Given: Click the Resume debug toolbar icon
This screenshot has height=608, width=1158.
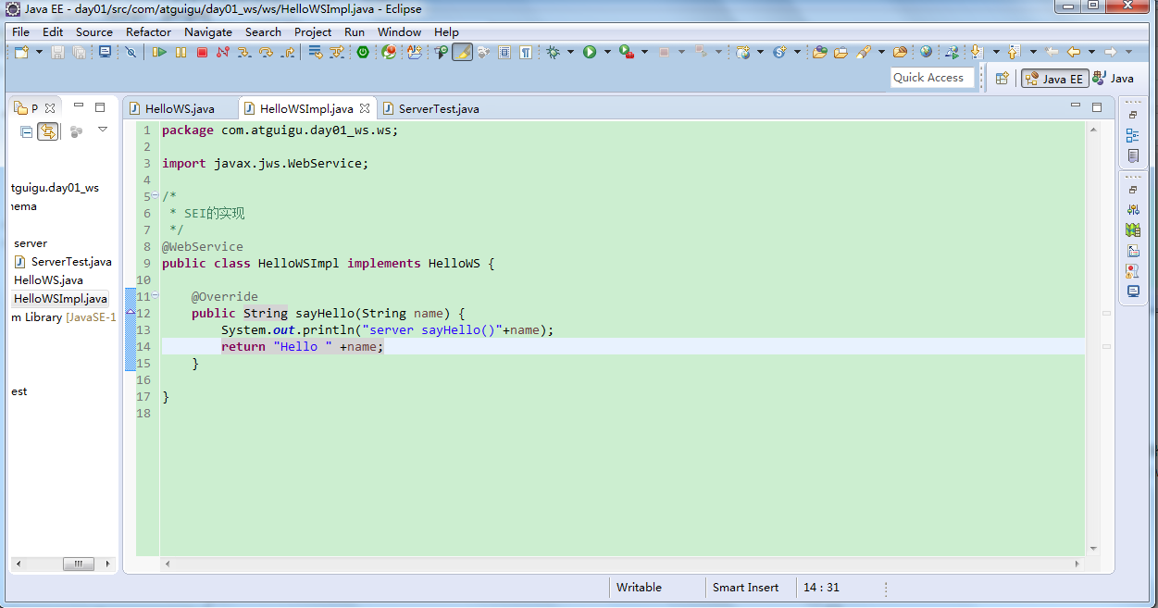Looking at the screenshot, I should pos(159,53).
